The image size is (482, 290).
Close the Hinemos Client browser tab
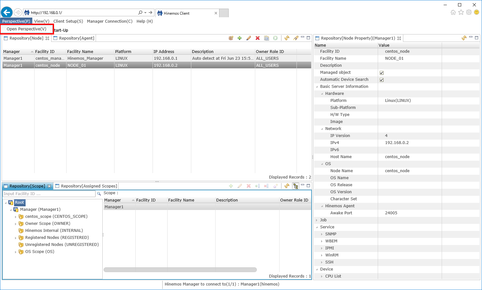pyautogui.click(x=216, y=13)
